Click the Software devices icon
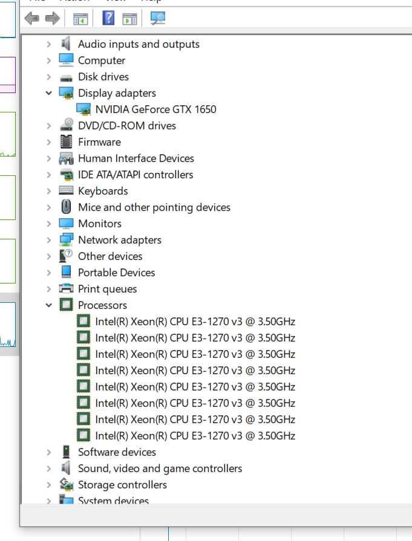Image resolution: width=412 pixels, height=541 pixels. coord(66,452)
